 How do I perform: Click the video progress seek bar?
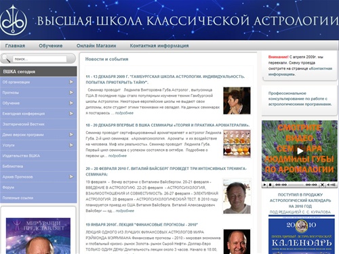pos(296,185)
